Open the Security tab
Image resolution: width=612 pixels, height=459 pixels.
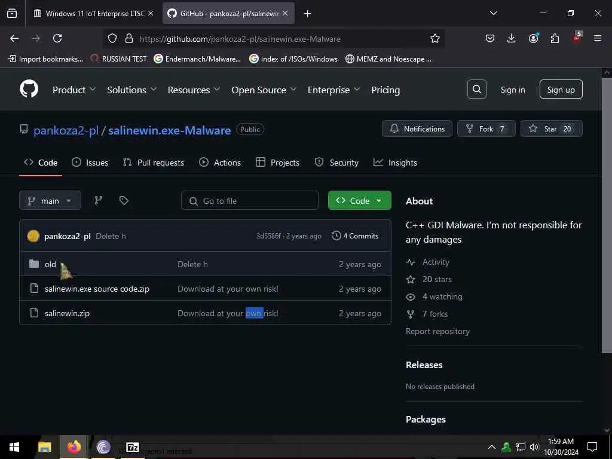(336, 163)
